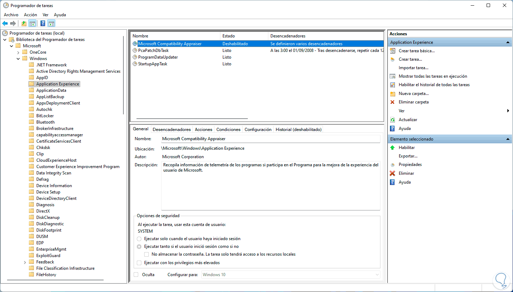Click the Biblioteca del Programador de tareas icon

click(x=12, y=40)
